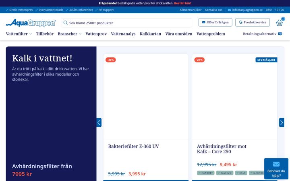Click the -27% discount badge
Image resolution: width=290 pixels, height=181 pixels.
click(199, 60)
